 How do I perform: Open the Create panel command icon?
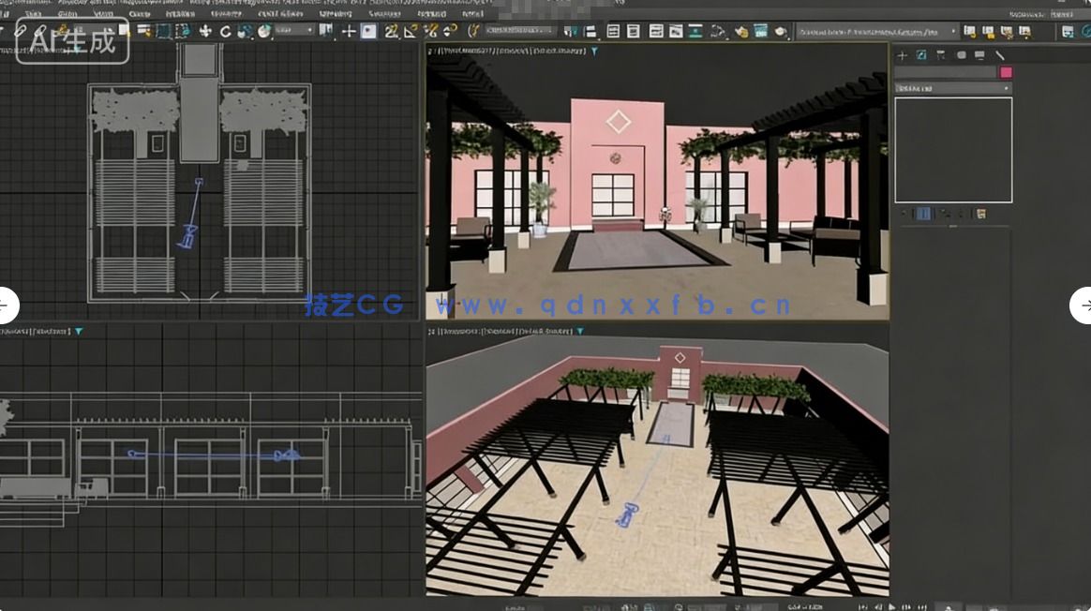pos(902,55)
